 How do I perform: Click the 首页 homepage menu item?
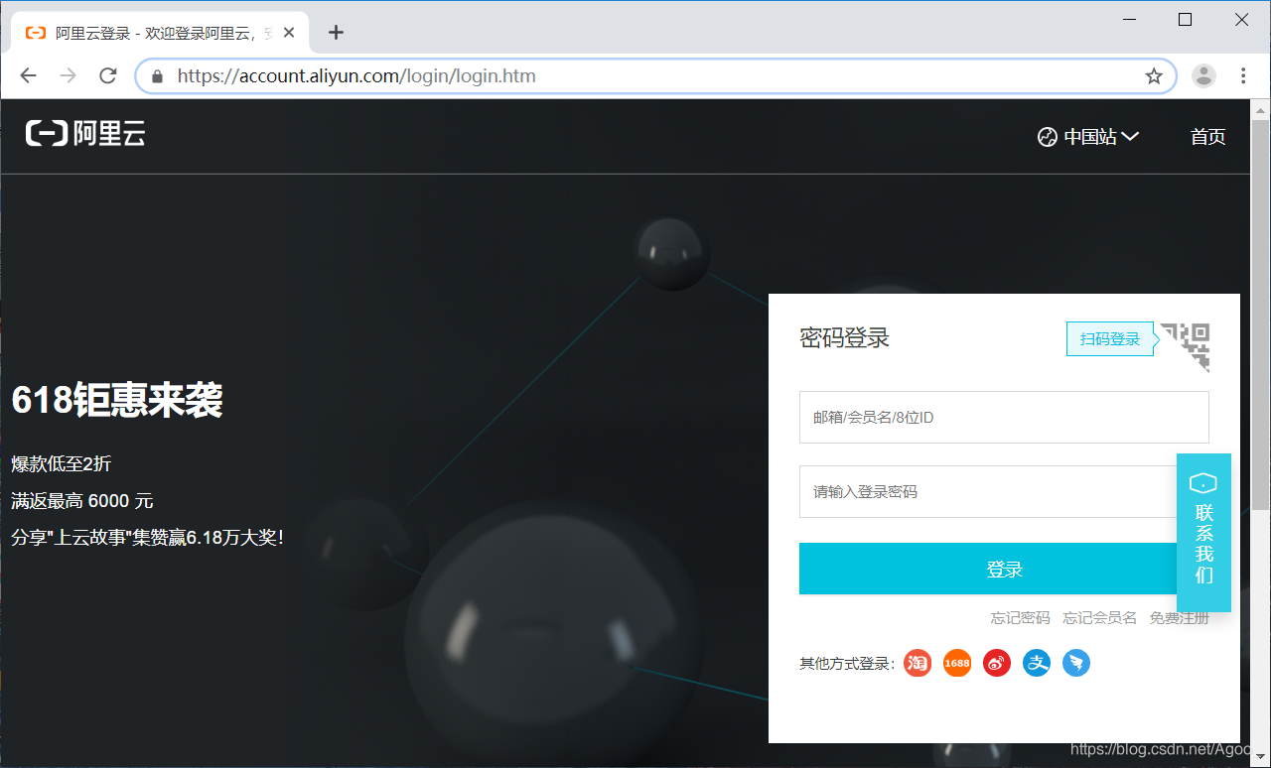point(1207,136)
